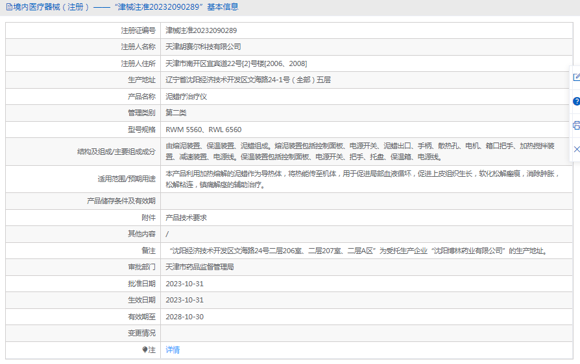The image size is (580, 364).
Task: Click the slash value in 其他内容 row
Action: click(167, 234)
